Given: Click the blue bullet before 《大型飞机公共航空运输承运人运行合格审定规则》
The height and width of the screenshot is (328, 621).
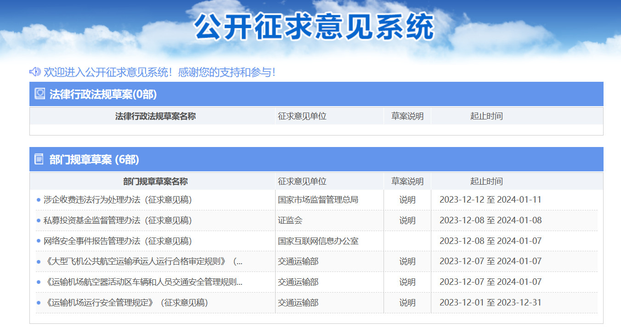Looking at the screenshot, I should click(37, 261).
